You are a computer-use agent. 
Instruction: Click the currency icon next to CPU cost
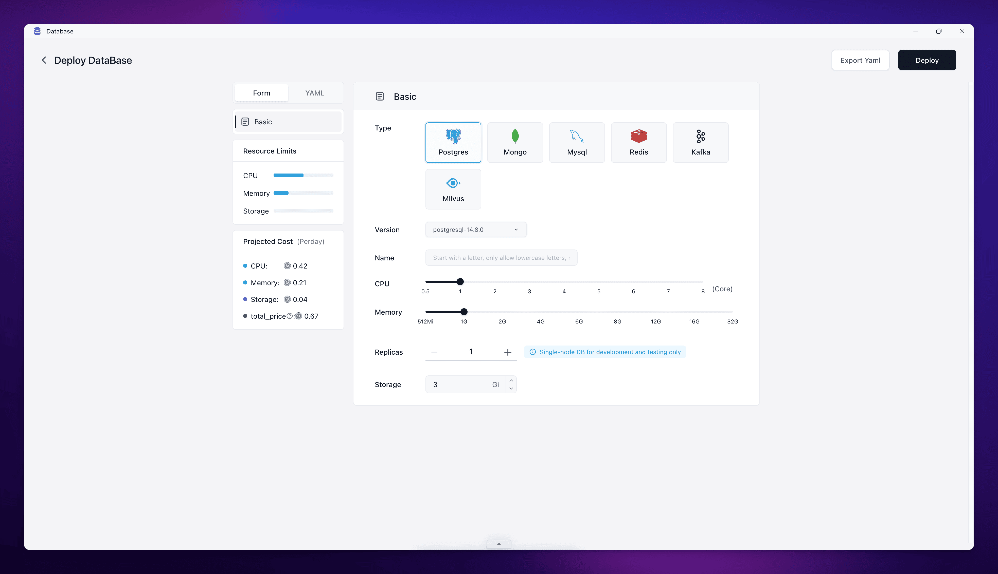coord(287,266)
